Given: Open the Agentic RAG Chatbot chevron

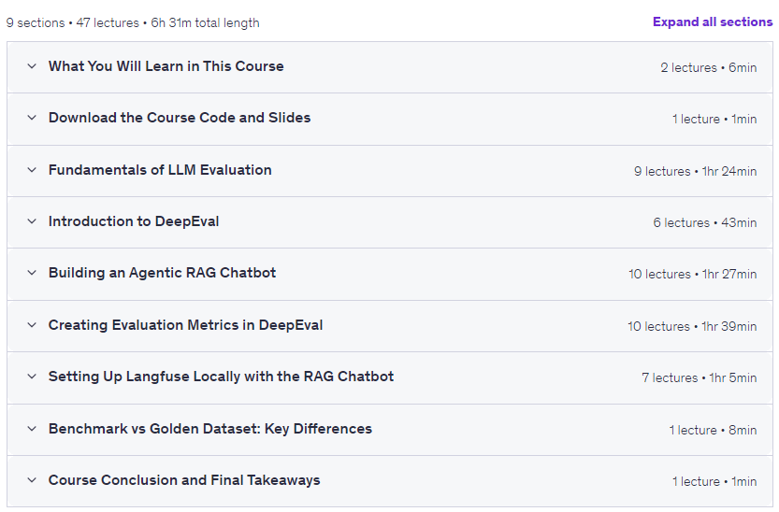Looking at the screenshot, I should [x=32, y=273].
